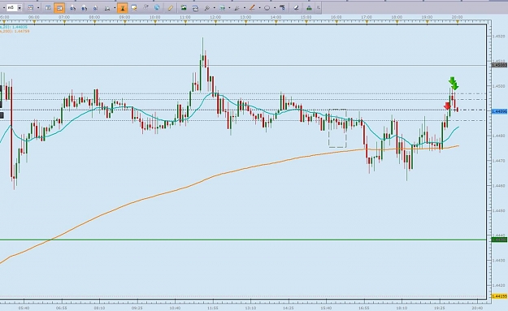
Task: Click the blue chart shift icon before the gray chart icon
Action: coord(96,8)
